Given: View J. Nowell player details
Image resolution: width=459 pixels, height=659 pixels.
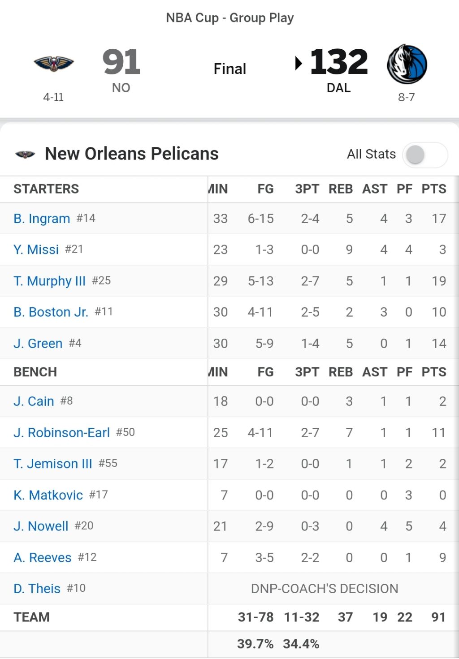Looking at the screenshot, I should [x=41, y=526].
